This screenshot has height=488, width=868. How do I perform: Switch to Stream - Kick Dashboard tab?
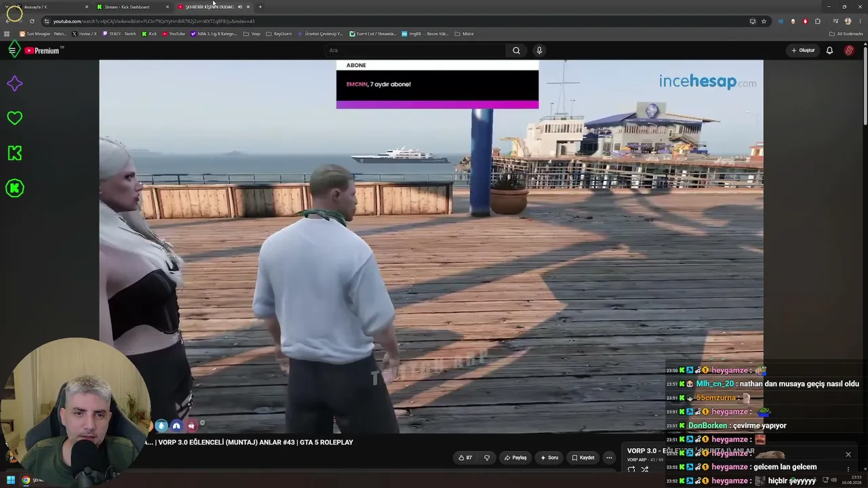pos(132,7)
